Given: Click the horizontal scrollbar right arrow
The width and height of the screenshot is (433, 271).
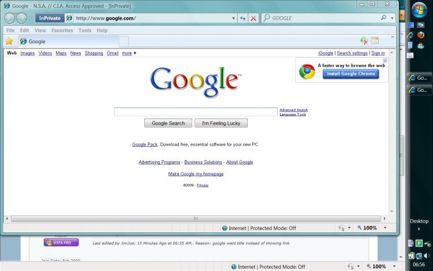Looking at the screenshot, I should click(x=385, y=218).
